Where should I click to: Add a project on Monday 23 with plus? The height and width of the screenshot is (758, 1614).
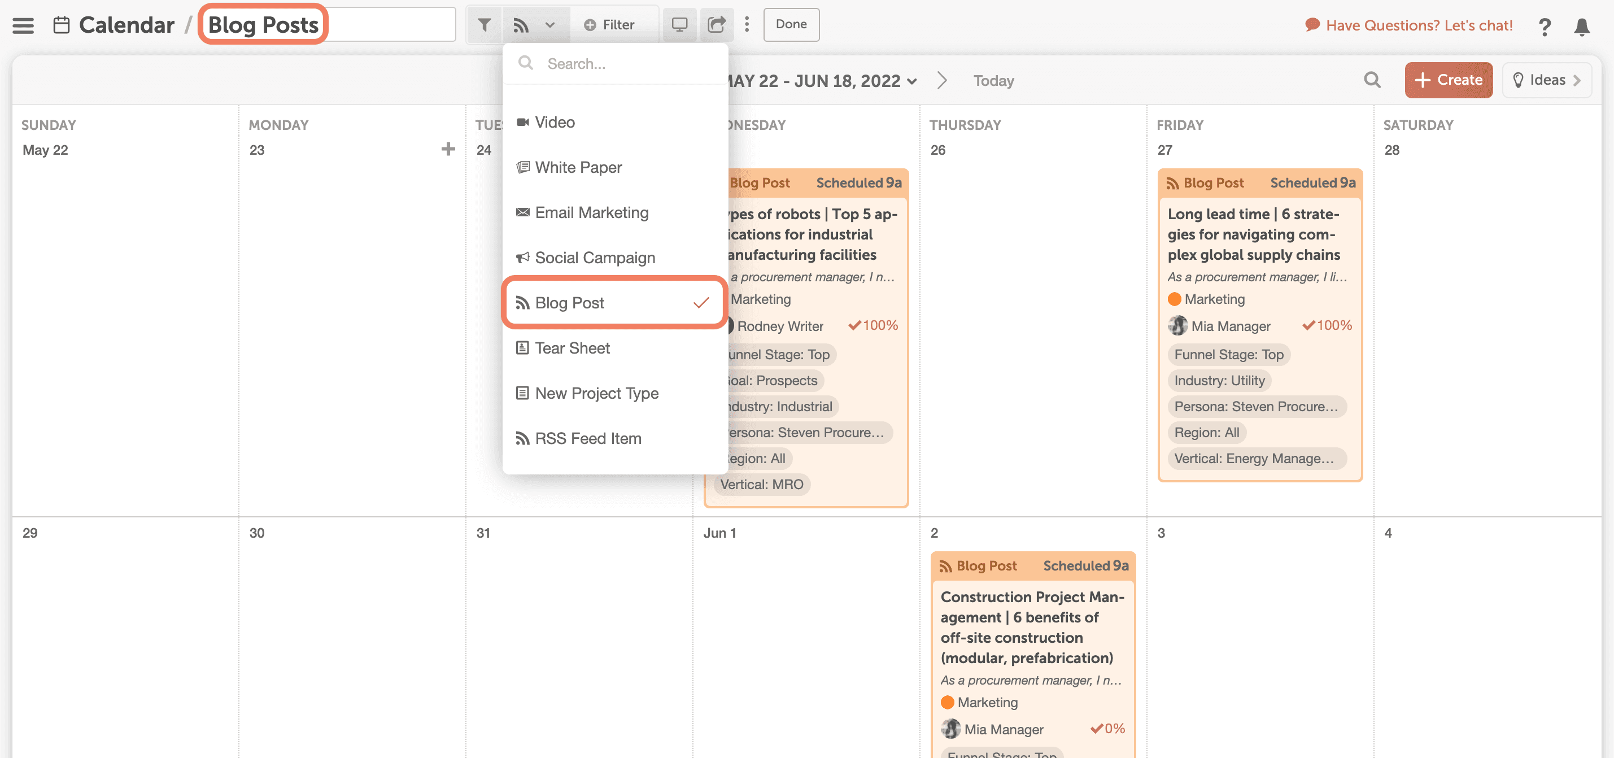point(447,149)
